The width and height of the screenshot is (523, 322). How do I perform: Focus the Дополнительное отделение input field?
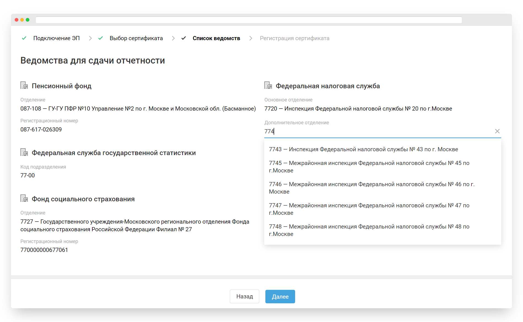pyautogui.click(x=378, y=131)
